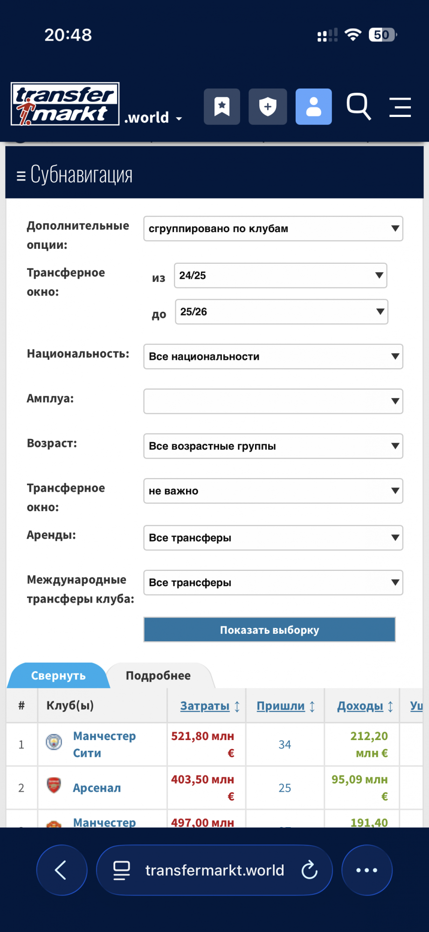Screen dimensions: 429x932
Task: Expand 'сгруппировано по клубам' dropdown
Action: click(x=273, y=228)
